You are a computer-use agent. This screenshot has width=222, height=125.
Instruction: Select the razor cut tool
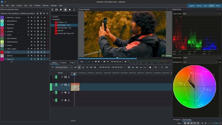click(x=83, y=67)
